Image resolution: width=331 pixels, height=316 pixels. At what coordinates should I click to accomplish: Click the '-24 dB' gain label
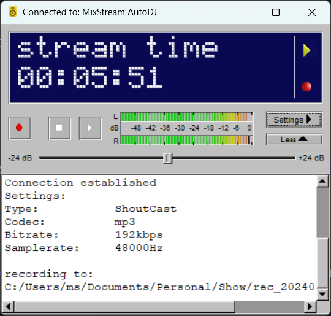(20, 158)
